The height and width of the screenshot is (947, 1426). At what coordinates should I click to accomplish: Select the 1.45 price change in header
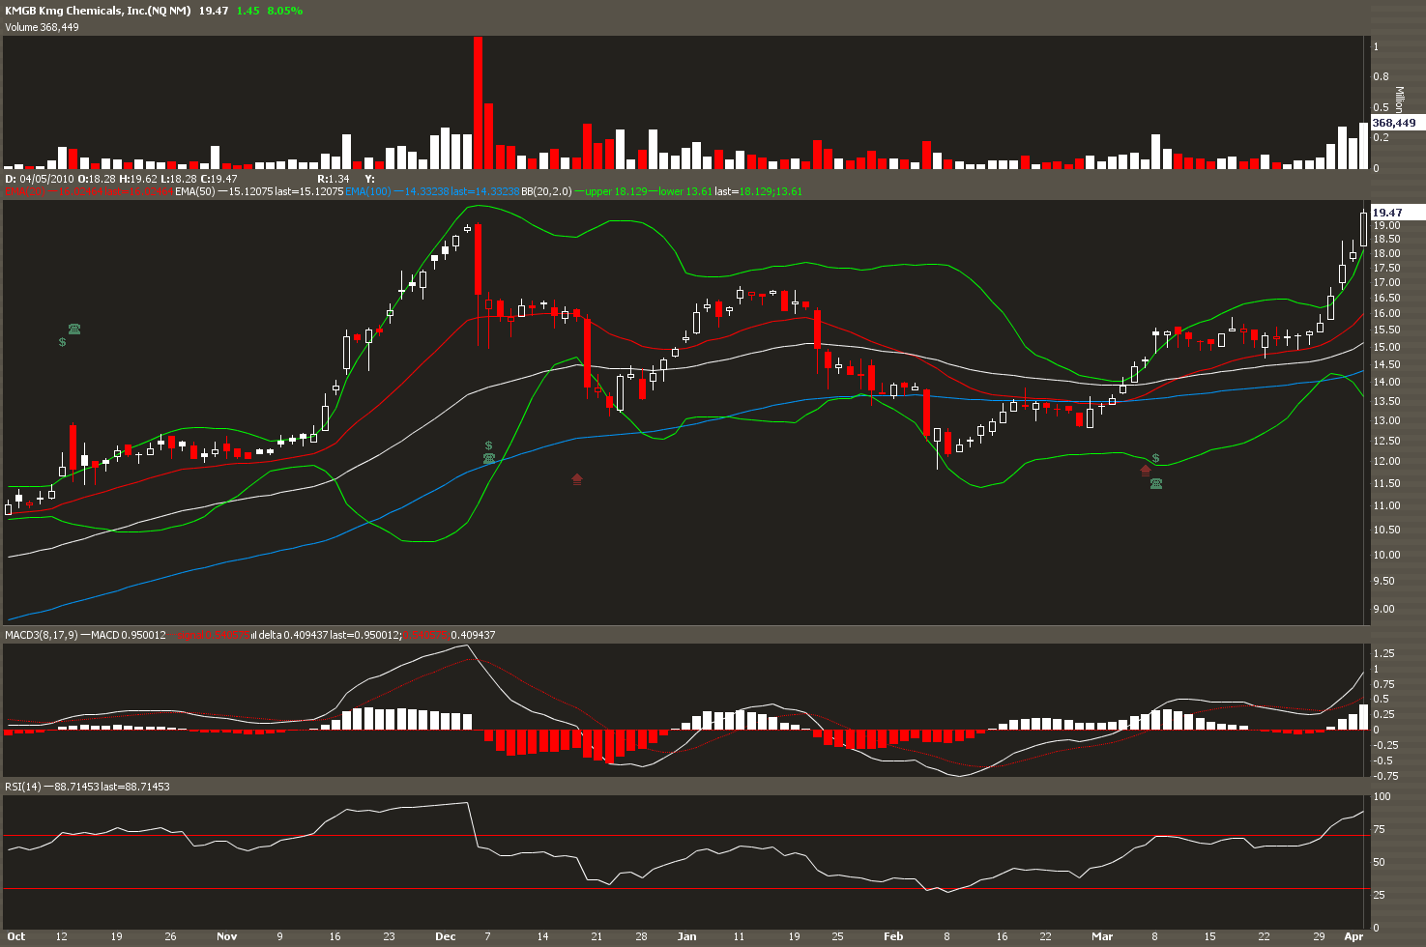(x=247, y=11)
